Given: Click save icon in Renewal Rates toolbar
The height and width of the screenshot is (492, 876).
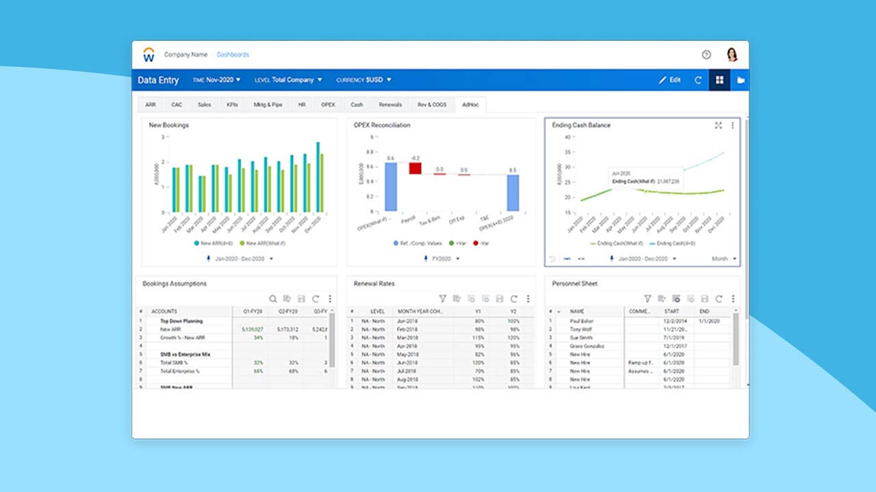Looking at the screenshot, I should (500, 299).
